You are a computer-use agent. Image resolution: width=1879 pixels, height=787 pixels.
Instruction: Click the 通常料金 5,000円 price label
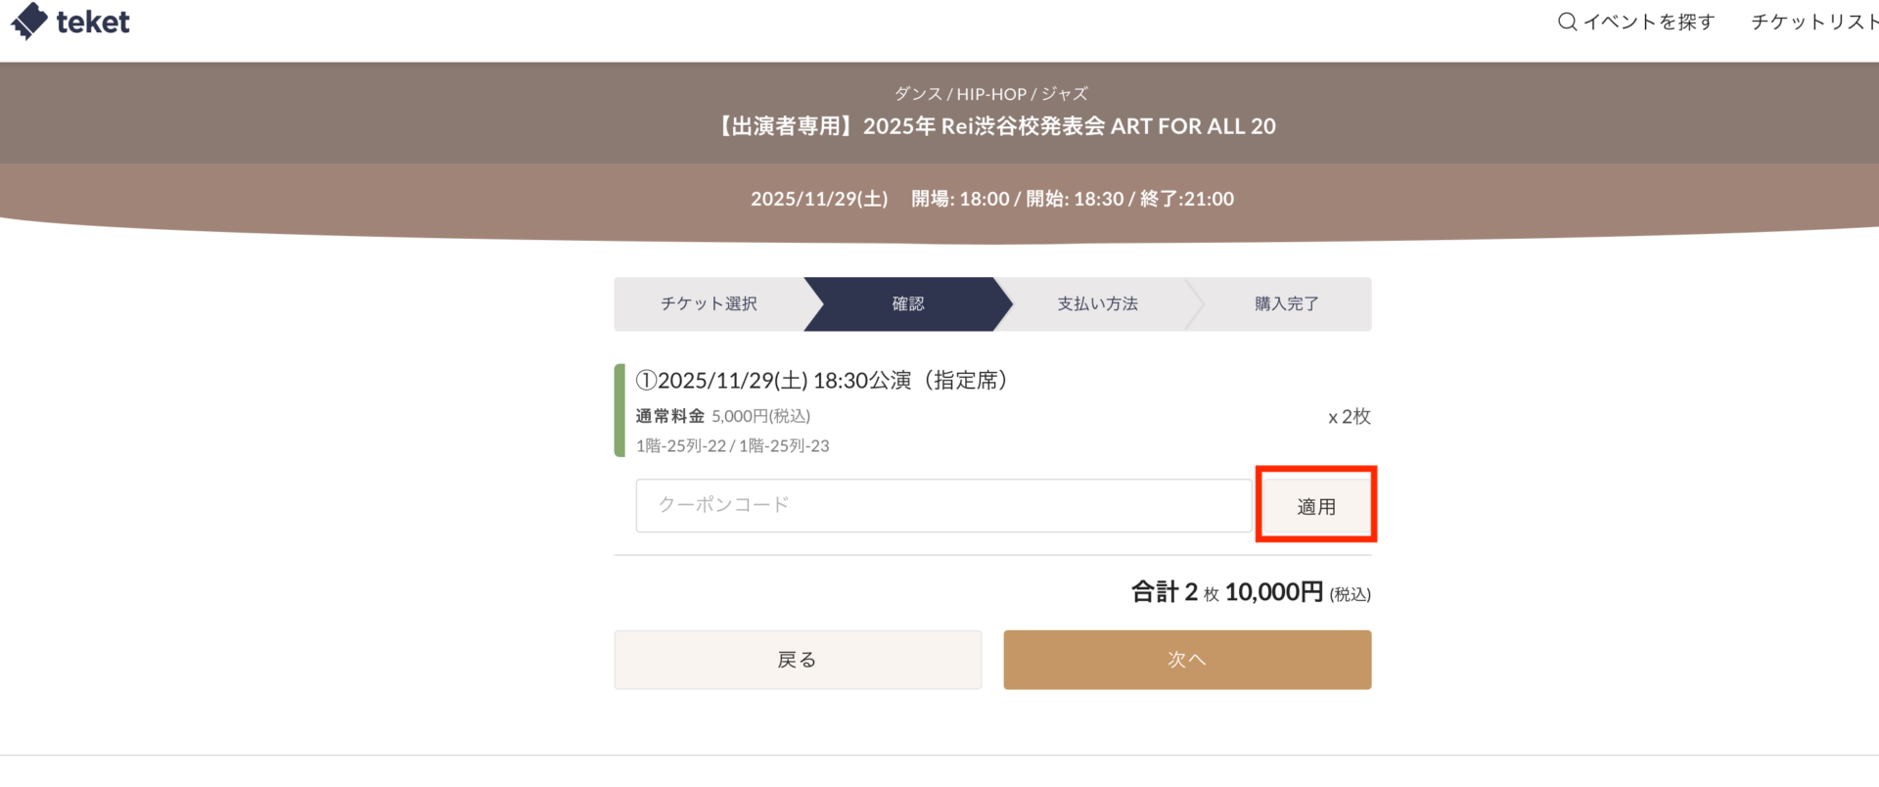coord(722,416)
